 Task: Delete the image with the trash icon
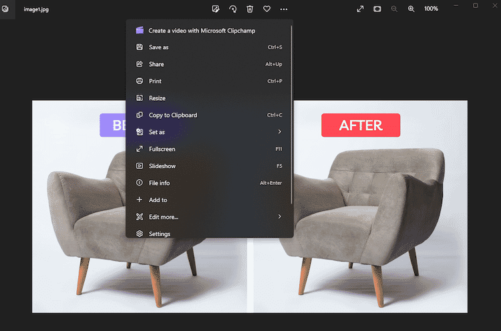click(x=250, y=9)
